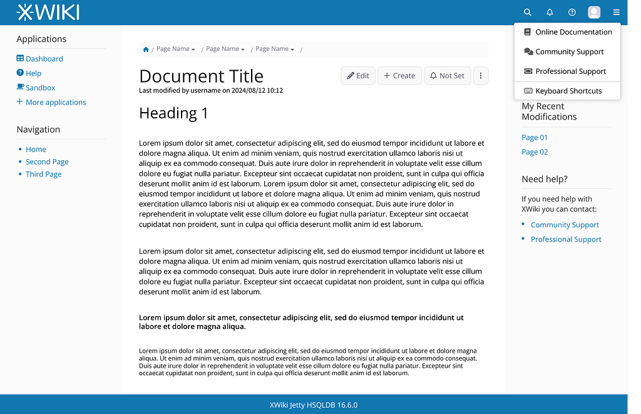Open the search from the top bar
This screenshot has width=641, height=414.
pos(528,12)
